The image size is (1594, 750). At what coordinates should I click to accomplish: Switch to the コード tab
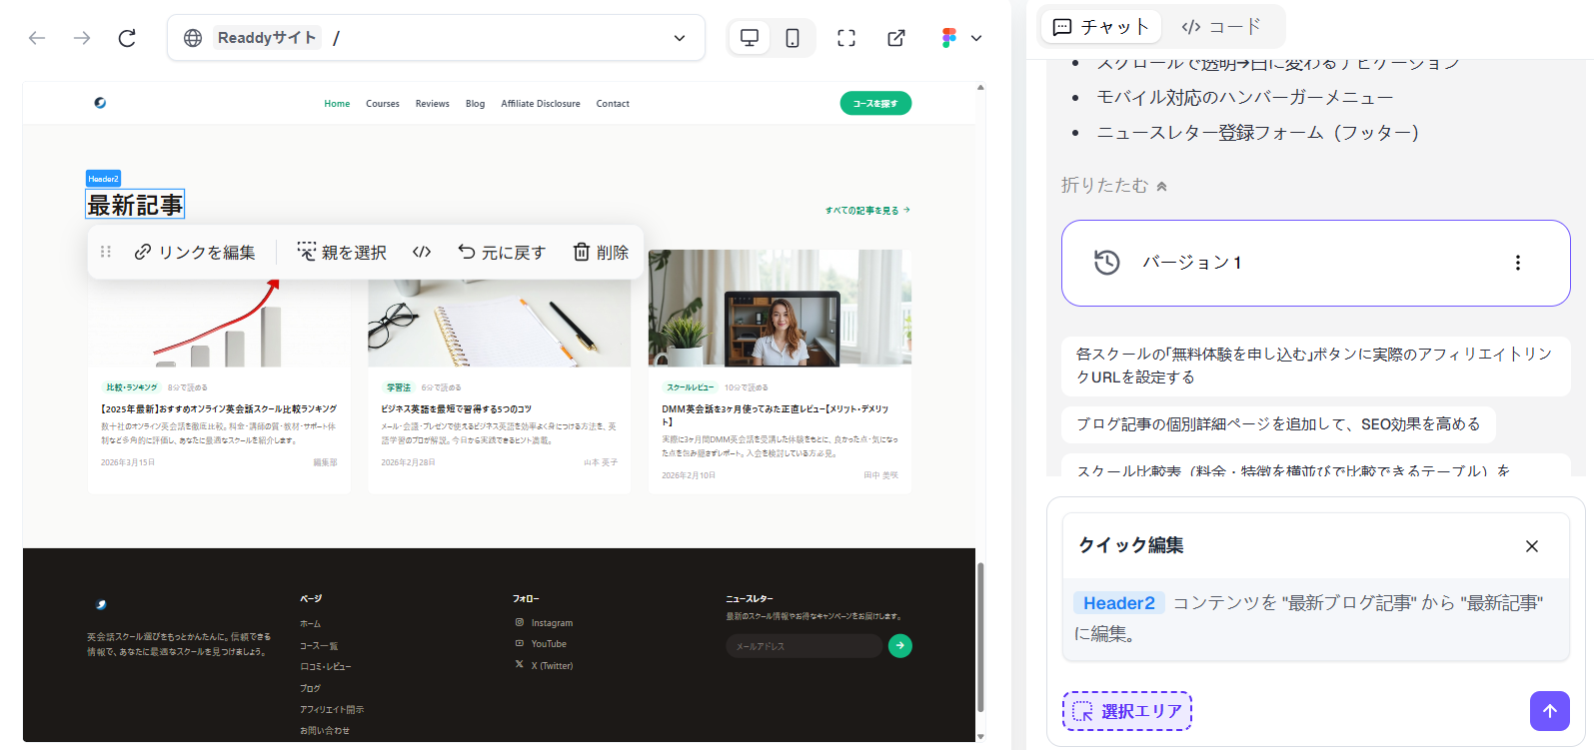[x=1221, y=27]
